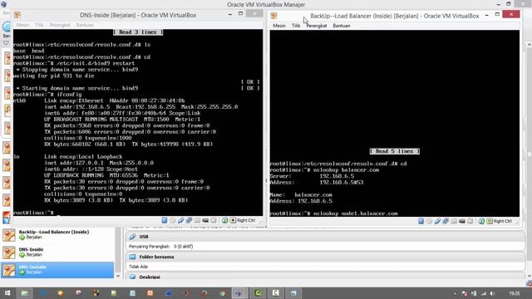Click optical disc indicator in Load Balancer status bar
The height and width of the screenshot is (299, 532).
pos(429,221)
